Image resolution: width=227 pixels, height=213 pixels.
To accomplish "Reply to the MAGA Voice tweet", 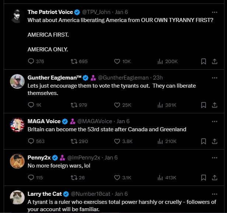I will pos(31,141).
